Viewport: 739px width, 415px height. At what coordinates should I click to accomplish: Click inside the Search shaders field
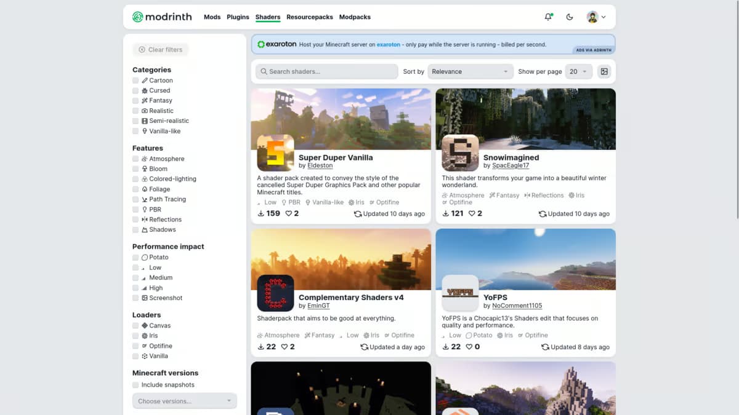click(326, 71)
